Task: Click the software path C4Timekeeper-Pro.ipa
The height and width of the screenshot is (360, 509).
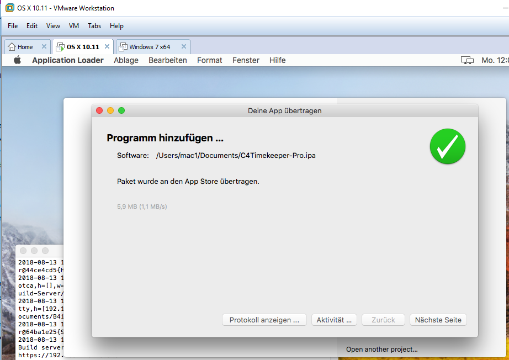Action: [236, 156]
